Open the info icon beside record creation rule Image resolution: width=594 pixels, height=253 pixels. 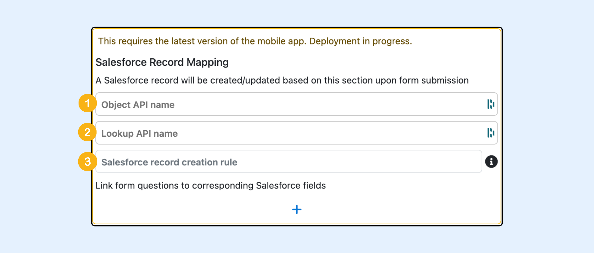(491, 162)
